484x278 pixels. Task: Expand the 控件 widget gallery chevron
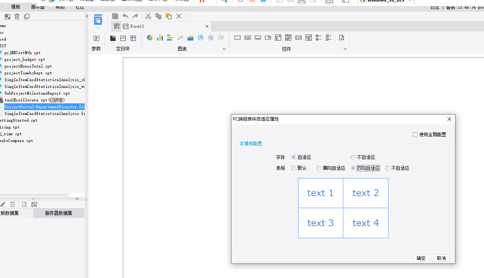[345, 49]
